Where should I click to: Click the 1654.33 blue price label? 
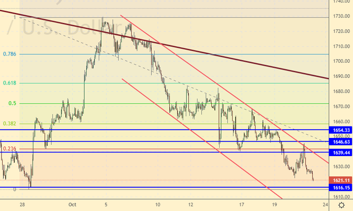point(341,130)
